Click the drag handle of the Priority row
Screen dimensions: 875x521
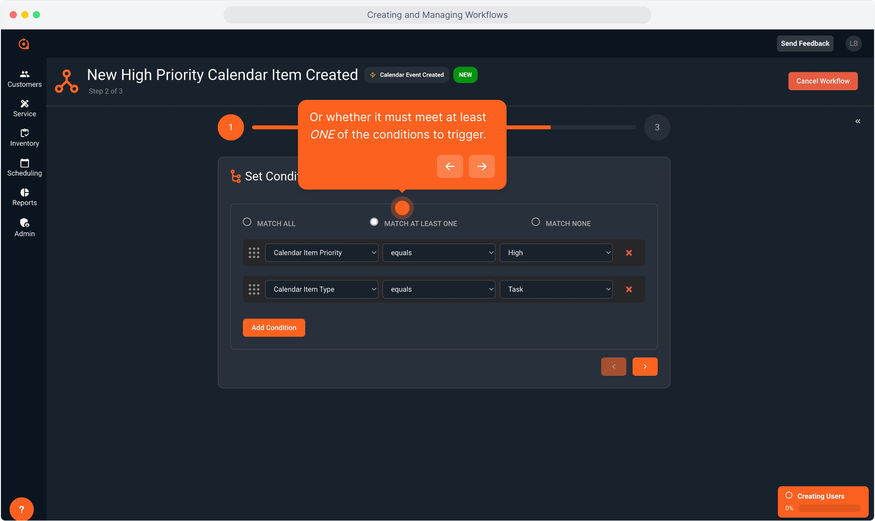254,253
